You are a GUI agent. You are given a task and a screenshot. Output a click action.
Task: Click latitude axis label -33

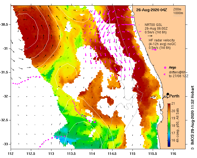pyautogui.click(x=5, y=144)
